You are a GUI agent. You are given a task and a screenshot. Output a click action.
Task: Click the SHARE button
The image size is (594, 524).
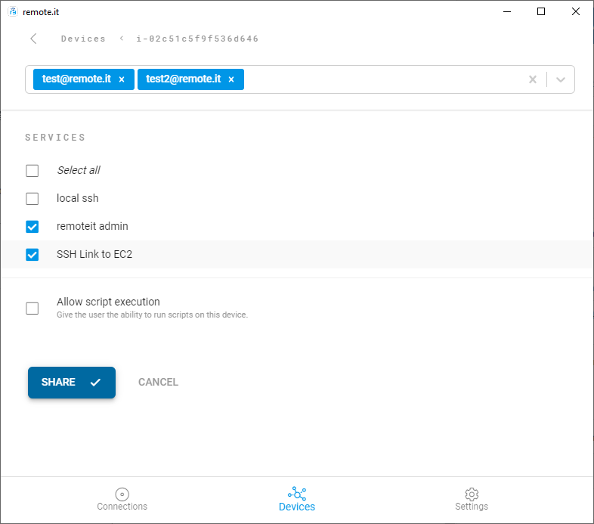pyautogui.click(x=72, y=382)
